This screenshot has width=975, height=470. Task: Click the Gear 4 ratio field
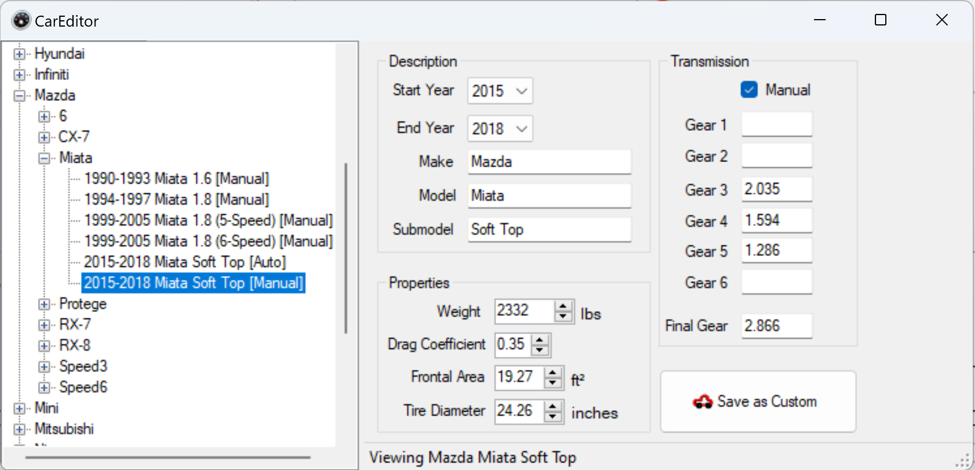[777, 221]
